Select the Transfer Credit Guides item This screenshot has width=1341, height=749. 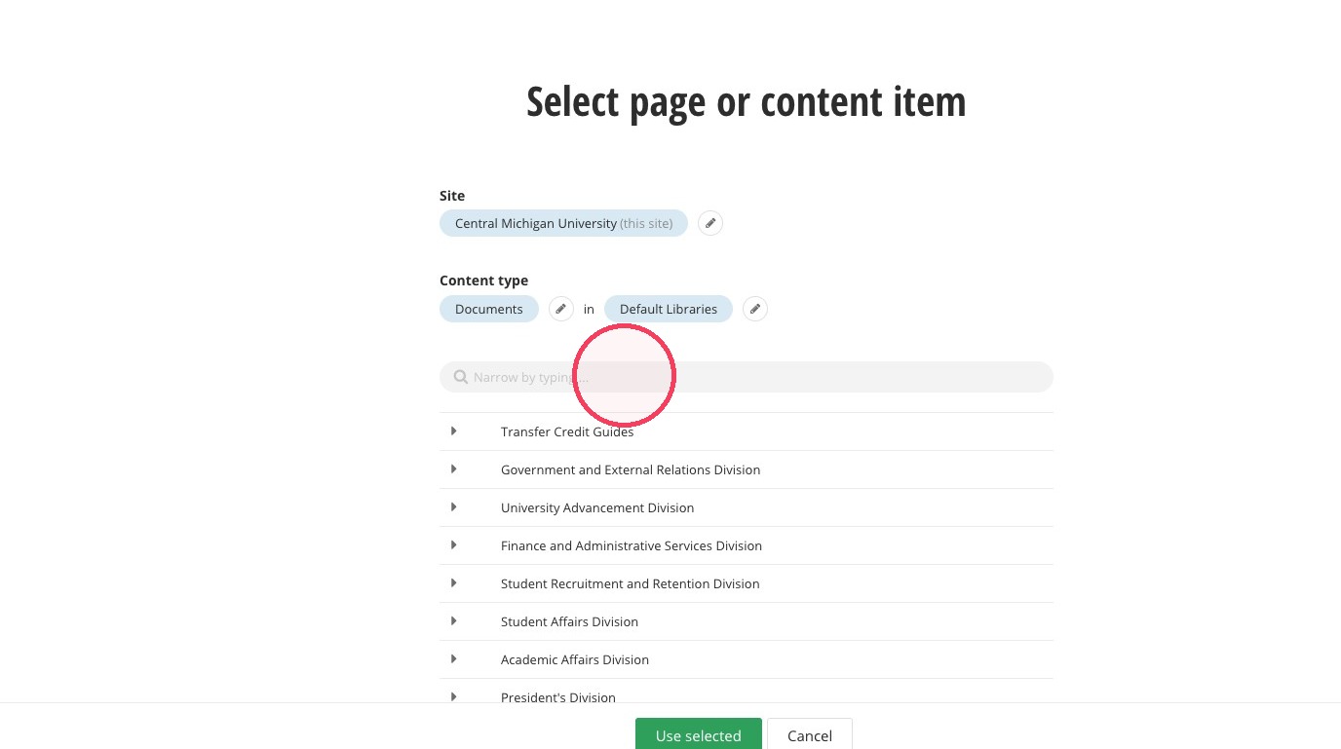click(567, 431)
